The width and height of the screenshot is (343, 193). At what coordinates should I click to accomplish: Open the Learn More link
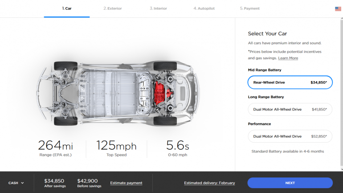tap(288, 58)
